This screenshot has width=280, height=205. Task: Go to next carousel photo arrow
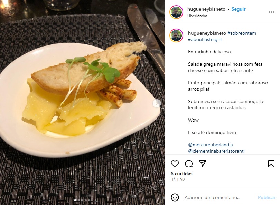click(157, 103)
